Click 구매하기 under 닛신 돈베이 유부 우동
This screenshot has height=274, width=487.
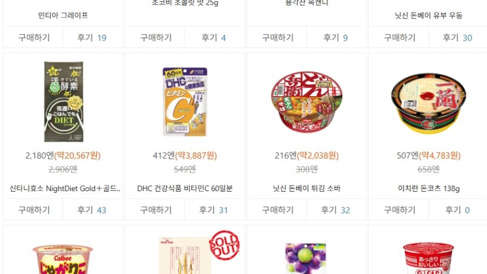[x=399, y=38]
